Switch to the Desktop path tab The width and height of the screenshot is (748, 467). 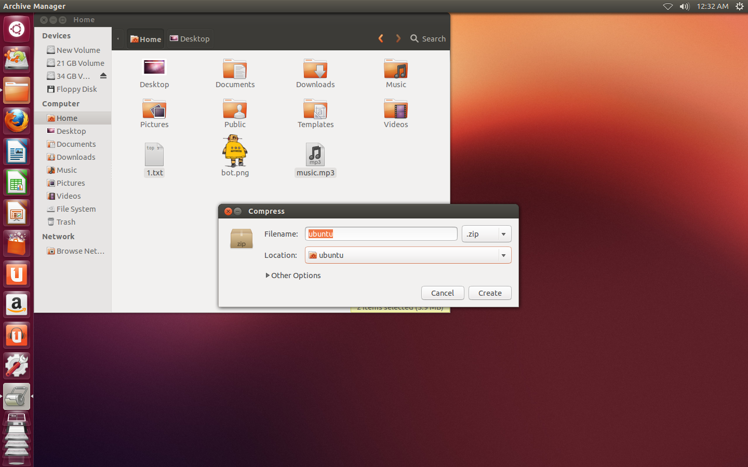190,38
